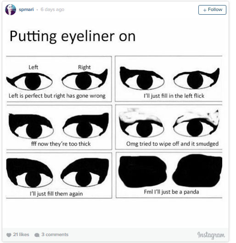This screenshot has height=243, width=236.
Task: Click the spmari username link
Action: (x=26, y=10)
